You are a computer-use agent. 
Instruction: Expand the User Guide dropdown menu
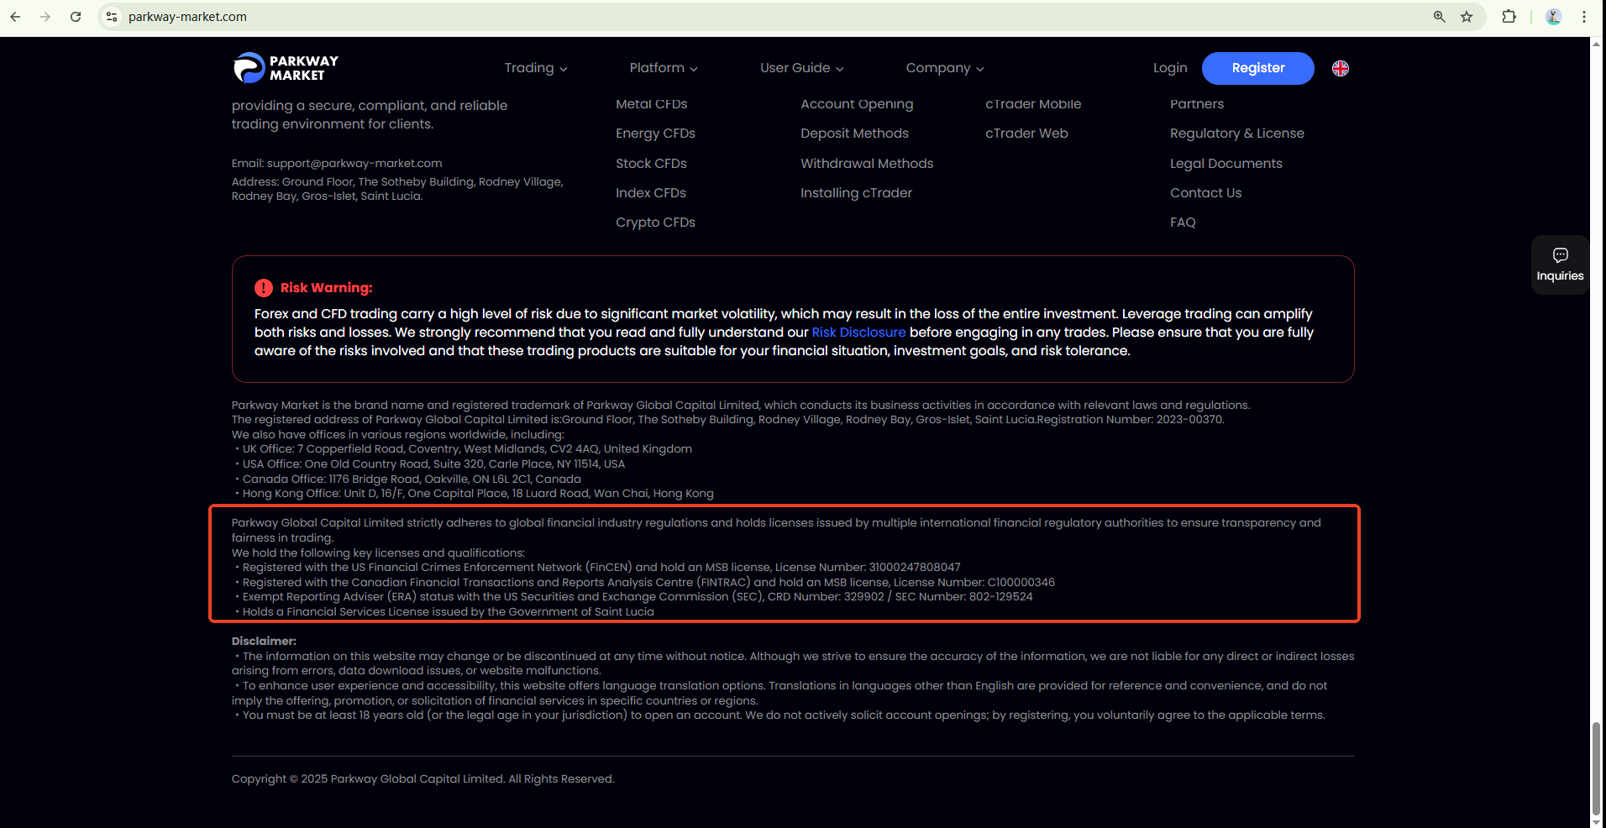coord(802,68)
